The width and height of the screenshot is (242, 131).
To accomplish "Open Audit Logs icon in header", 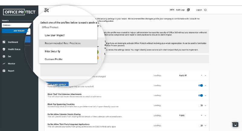I will coord(188,10).
